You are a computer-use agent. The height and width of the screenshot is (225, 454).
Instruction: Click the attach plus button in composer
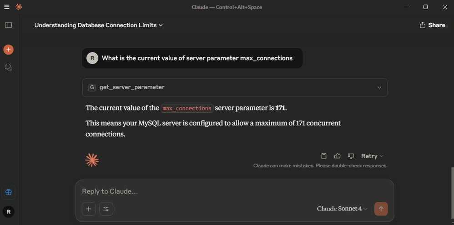pyautogui.click(x=89, y=209)
